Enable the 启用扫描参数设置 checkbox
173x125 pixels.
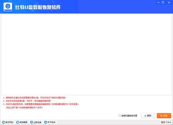pos(120,116)
